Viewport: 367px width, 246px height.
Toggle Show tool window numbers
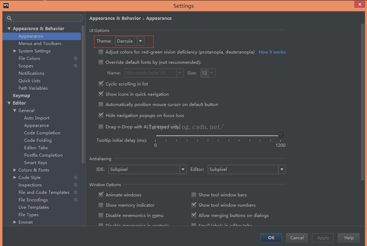pos(194,205)
